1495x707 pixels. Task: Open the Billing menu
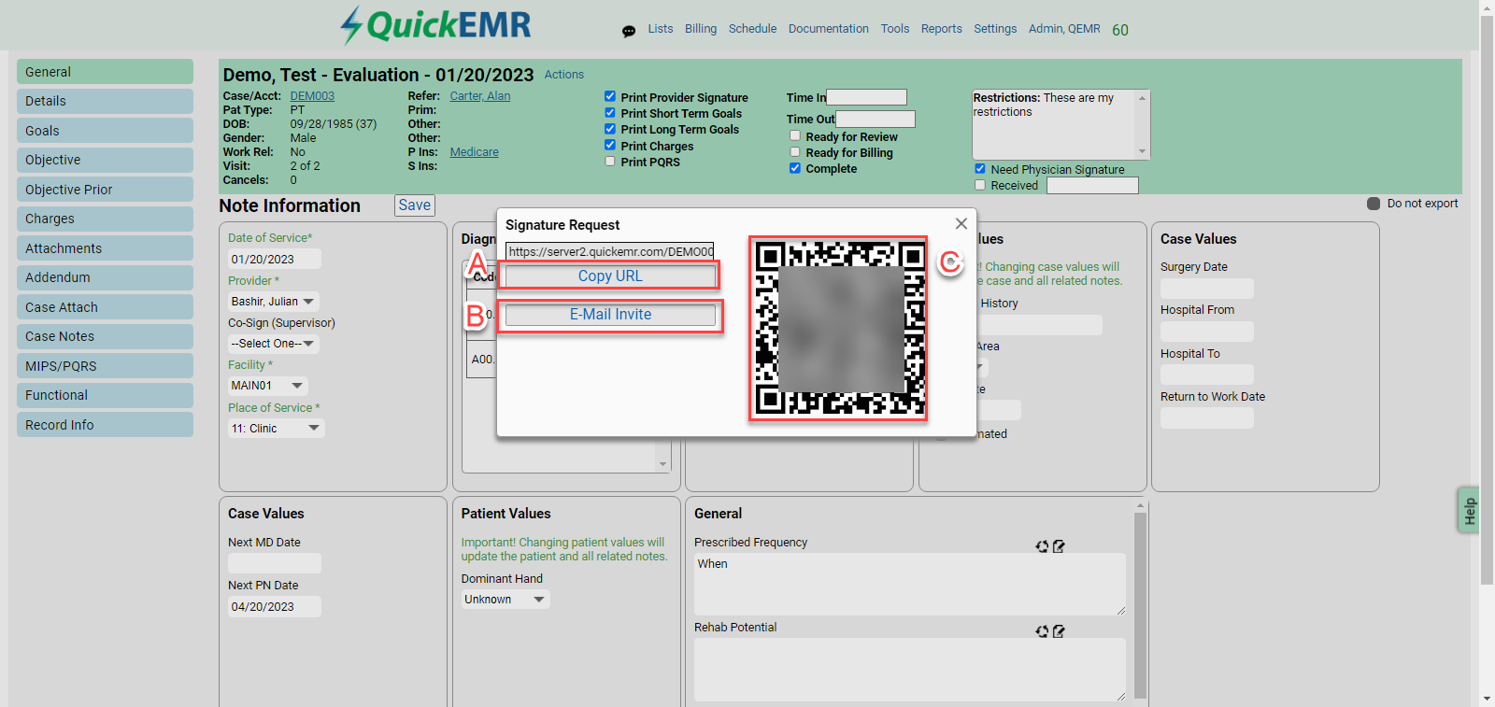[701, 29]
